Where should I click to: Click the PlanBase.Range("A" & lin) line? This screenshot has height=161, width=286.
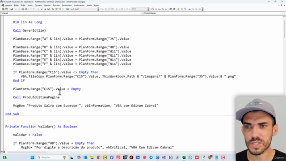pyautogui.click(x=71, y=39)
